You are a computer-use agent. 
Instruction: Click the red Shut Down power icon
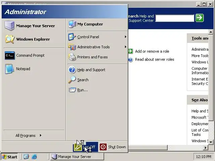pyautogui.click(x=103, y=147)
